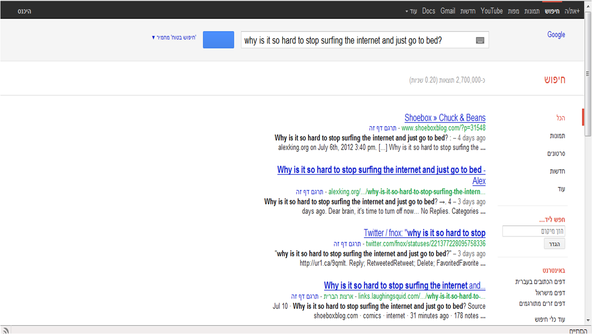Viewport: 592px width, 334px height.
Task: Open Gmail from the top navigation bar
Action: [x=447, y=11]
